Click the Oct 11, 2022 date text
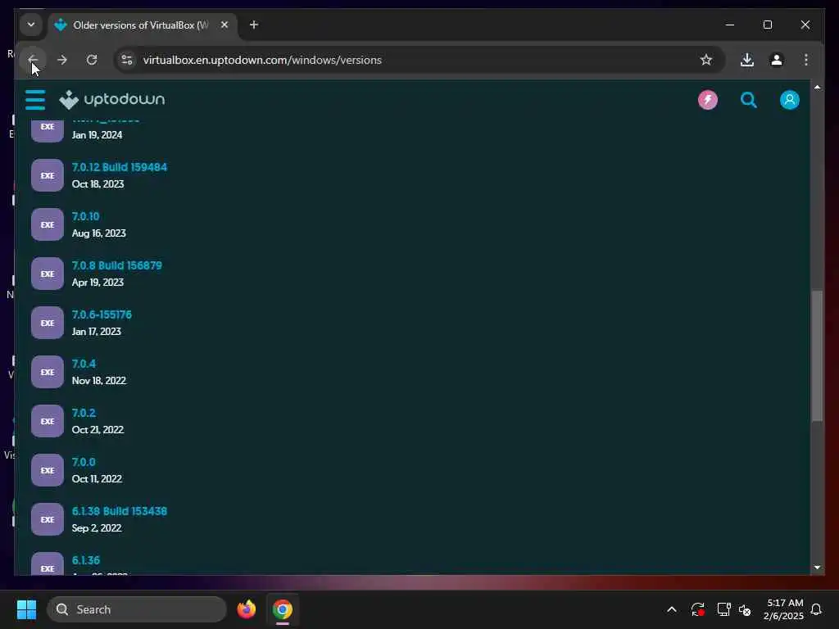 pyautogui.click(x=97, y=479)
